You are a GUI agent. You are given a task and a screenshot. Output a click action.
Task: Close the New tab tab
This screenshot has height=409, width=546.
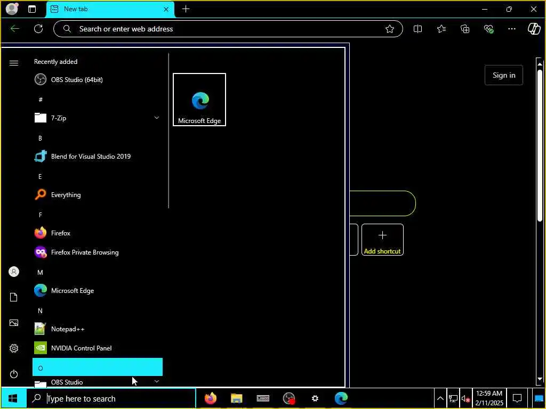click(x=166, y=9)
